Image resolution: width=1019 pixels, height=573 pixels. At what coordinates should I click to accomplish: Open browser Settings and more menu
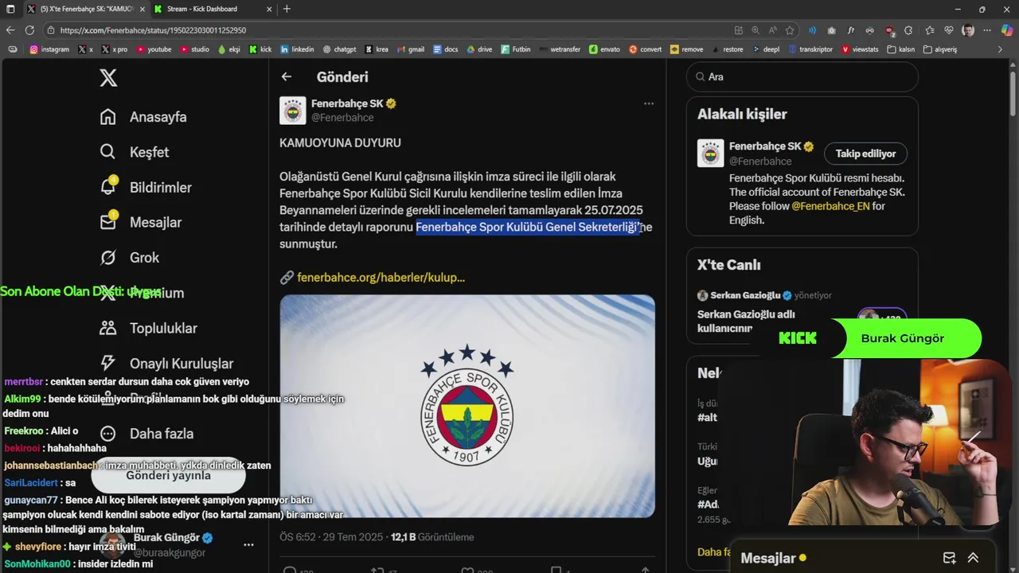click(987, 30)
